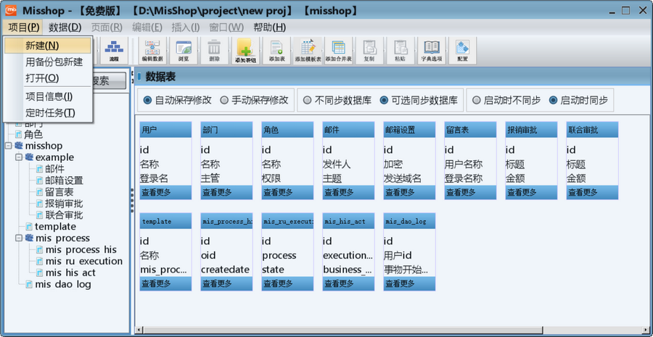Open the 配置 configuration tool
Viewport: 653px width, 337px height.
coord(462,51)
